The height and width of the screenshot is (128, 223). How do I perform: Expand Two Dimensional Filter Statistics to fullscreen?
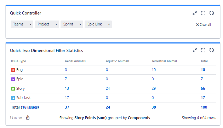pyautogui.click(x=203, y=50)
